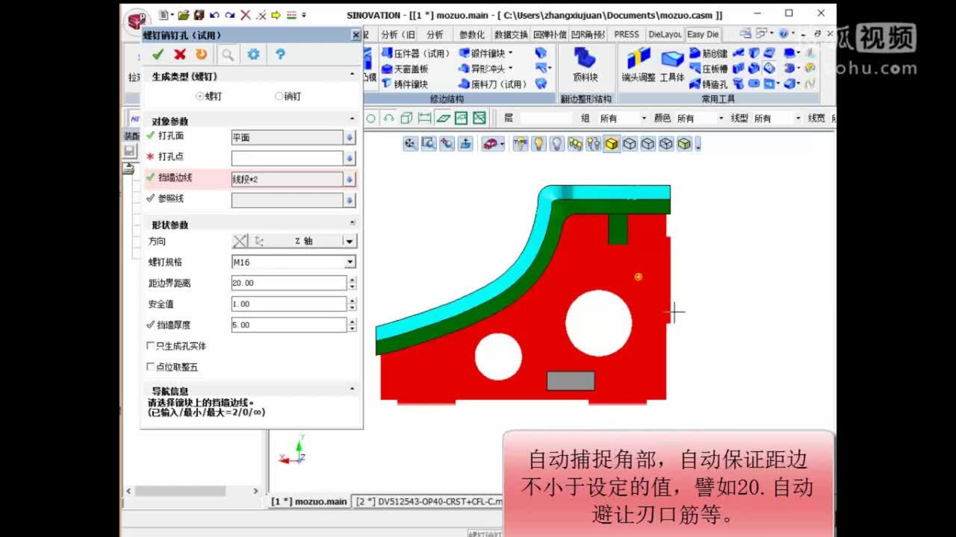Click inside the 打孔点 input field
The image size is (956, 537).
[x=288, y=157]
